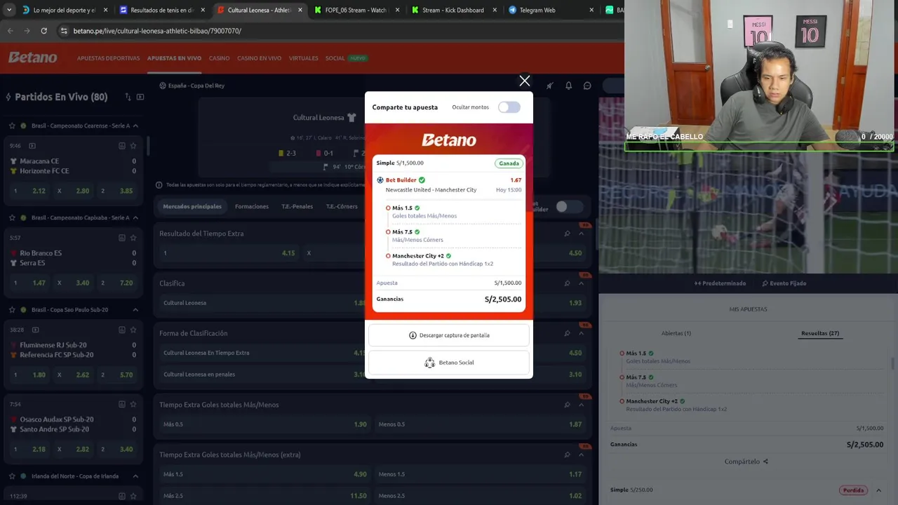
Task: Collapse Irlanda del Norte Copa league
Action: [135, 476]
